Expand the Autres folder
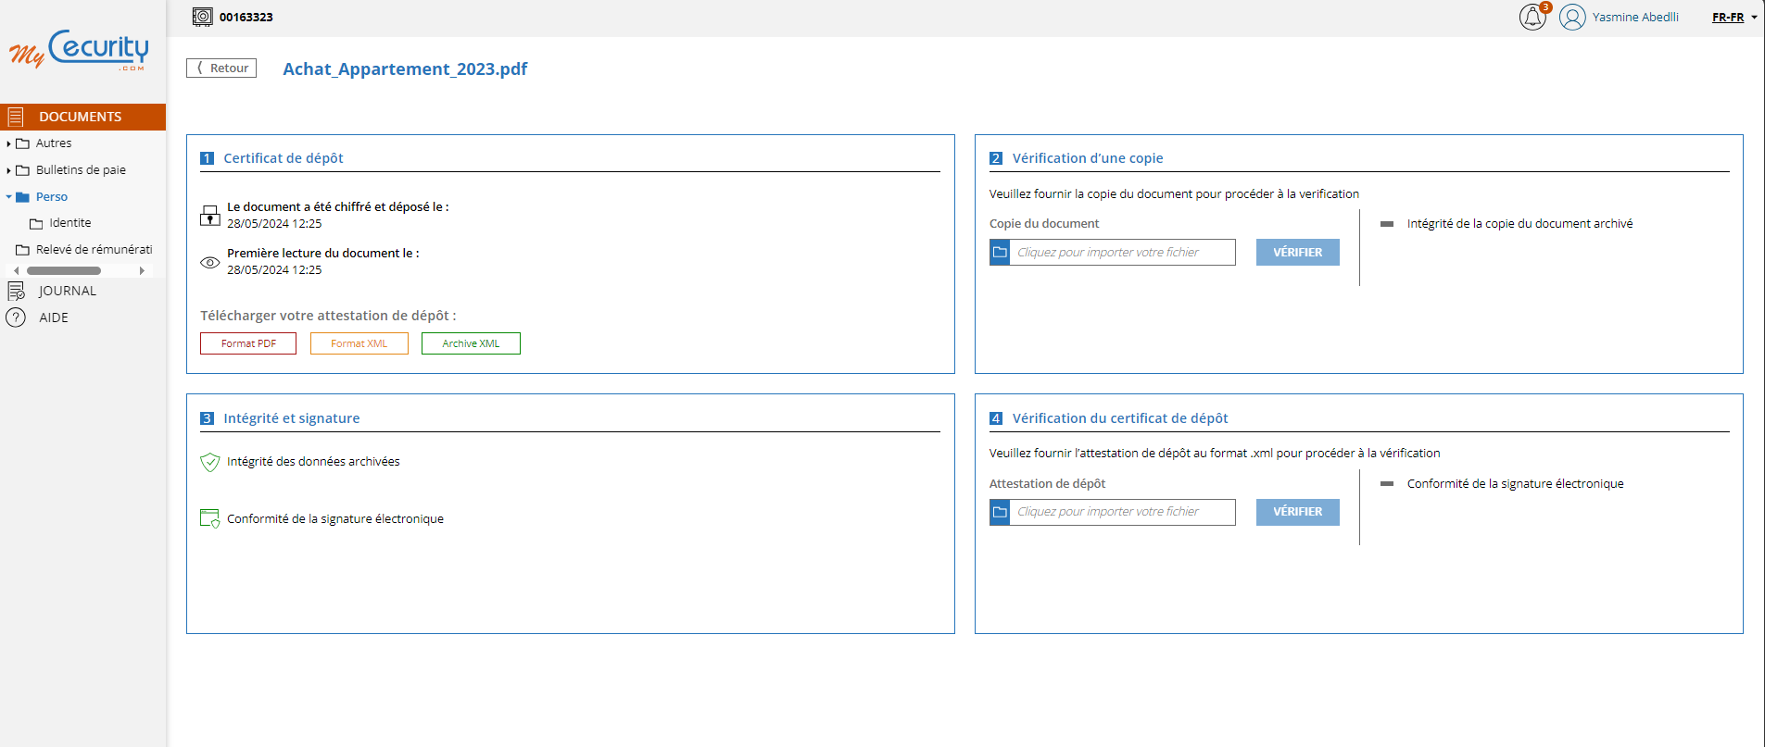The image size is (1765, 747). [x=8, y=143]
